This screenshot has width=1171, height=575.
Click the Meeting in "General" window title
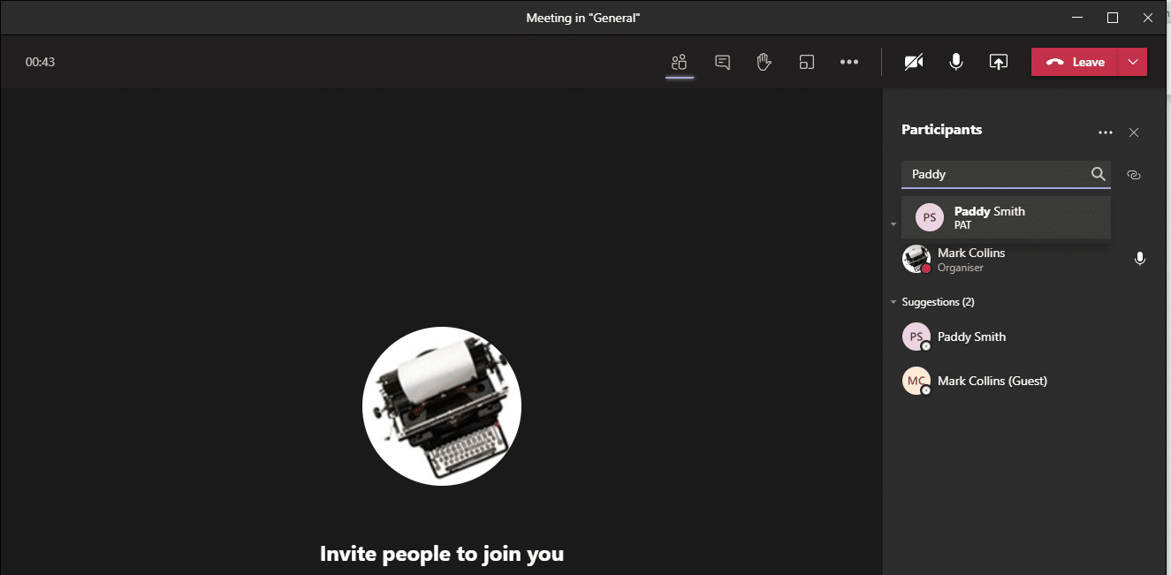[583, 18]
